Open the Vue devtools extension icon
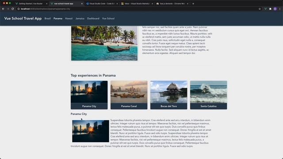 point(265,9)
